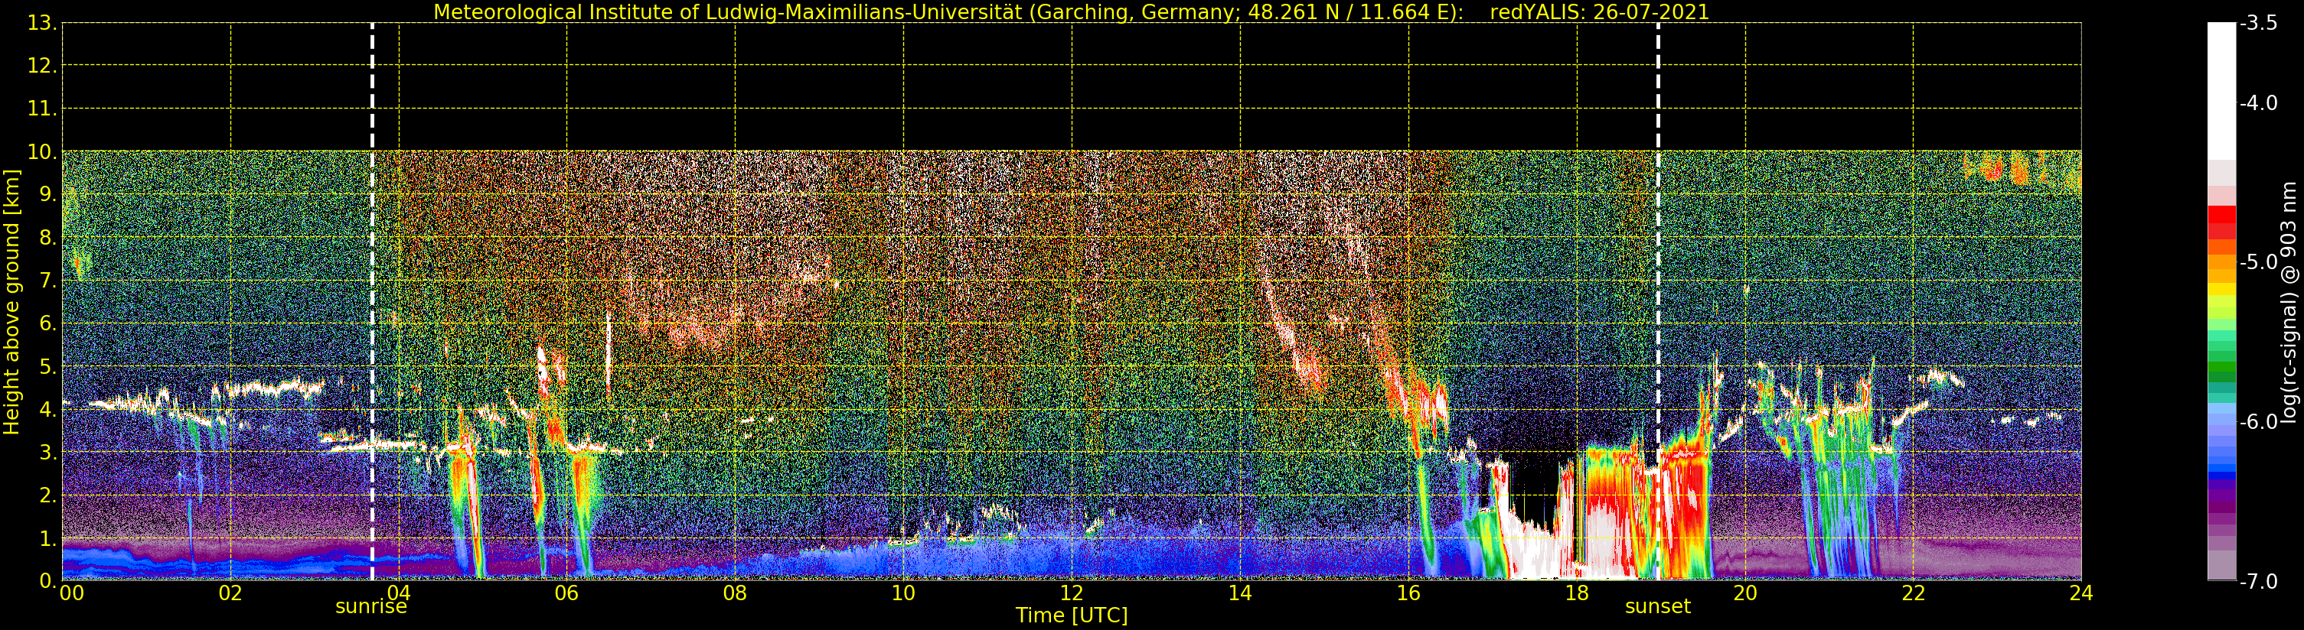Click the '5.' height axis tick label
Screen dimensions: 2304x630
pos(48,366)
